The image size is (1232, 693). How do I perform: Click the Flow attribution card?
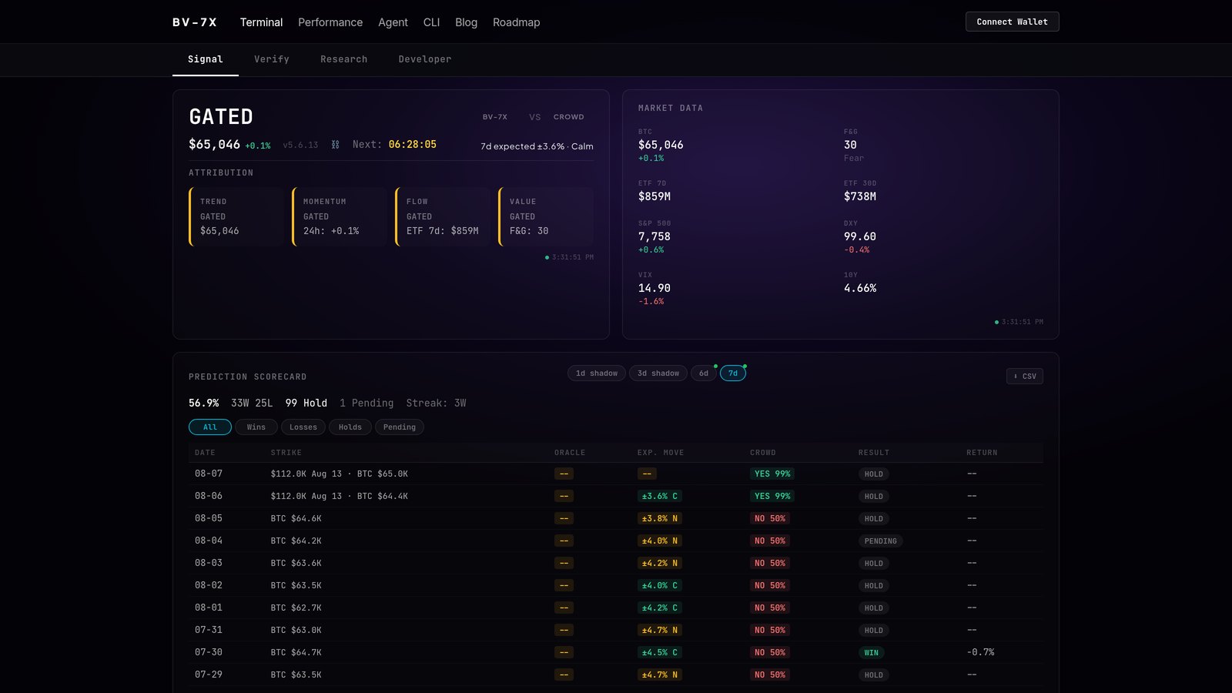tap(443, 216)
